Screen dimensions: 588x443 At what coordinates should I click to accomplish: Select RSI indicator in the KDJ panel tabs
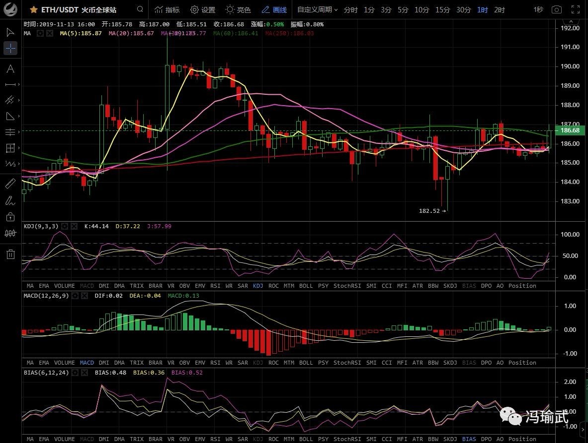[x=215, y=286]
